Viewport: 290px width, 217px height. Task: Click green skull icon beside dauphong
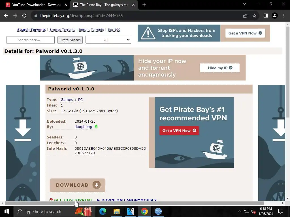pos(96,127)
